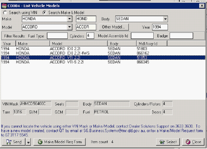207x149 pixels.
Task: Click the Doors field
Action: click(x=167, y=112)
